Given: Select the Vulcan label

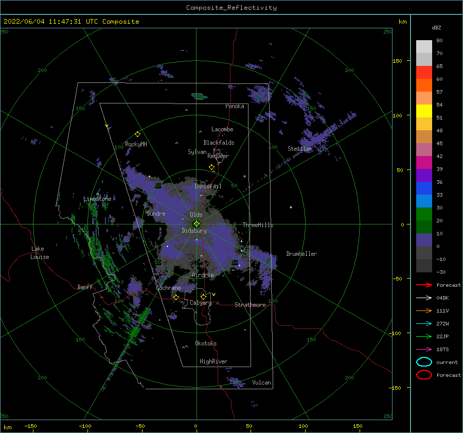Looking at the screenshot, I should coord(262,383).
